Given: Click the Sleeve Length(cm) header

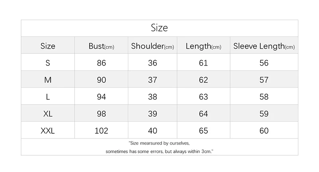Looking at the screenshot, I should pyautogui.click(x=264, y=46).
